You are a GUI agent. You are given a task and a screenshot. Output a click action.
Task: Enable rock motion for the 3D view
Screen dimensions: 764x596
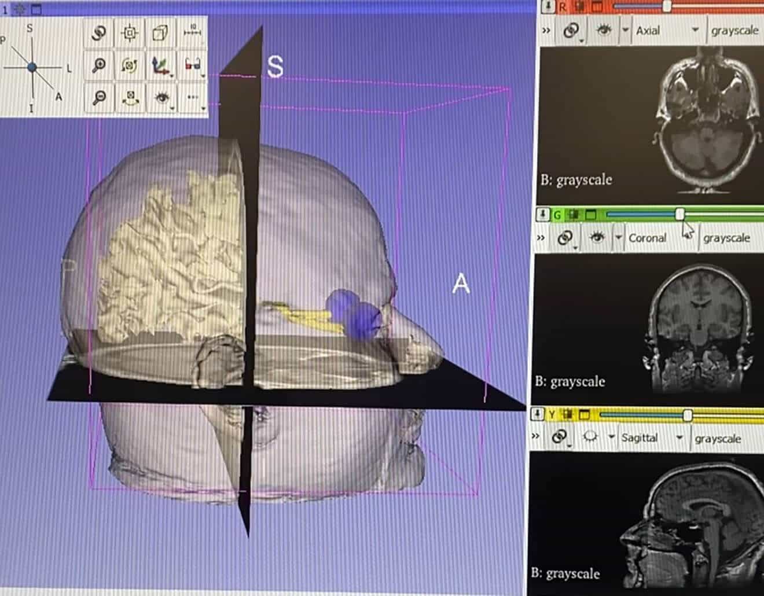(x=130, y=98)
